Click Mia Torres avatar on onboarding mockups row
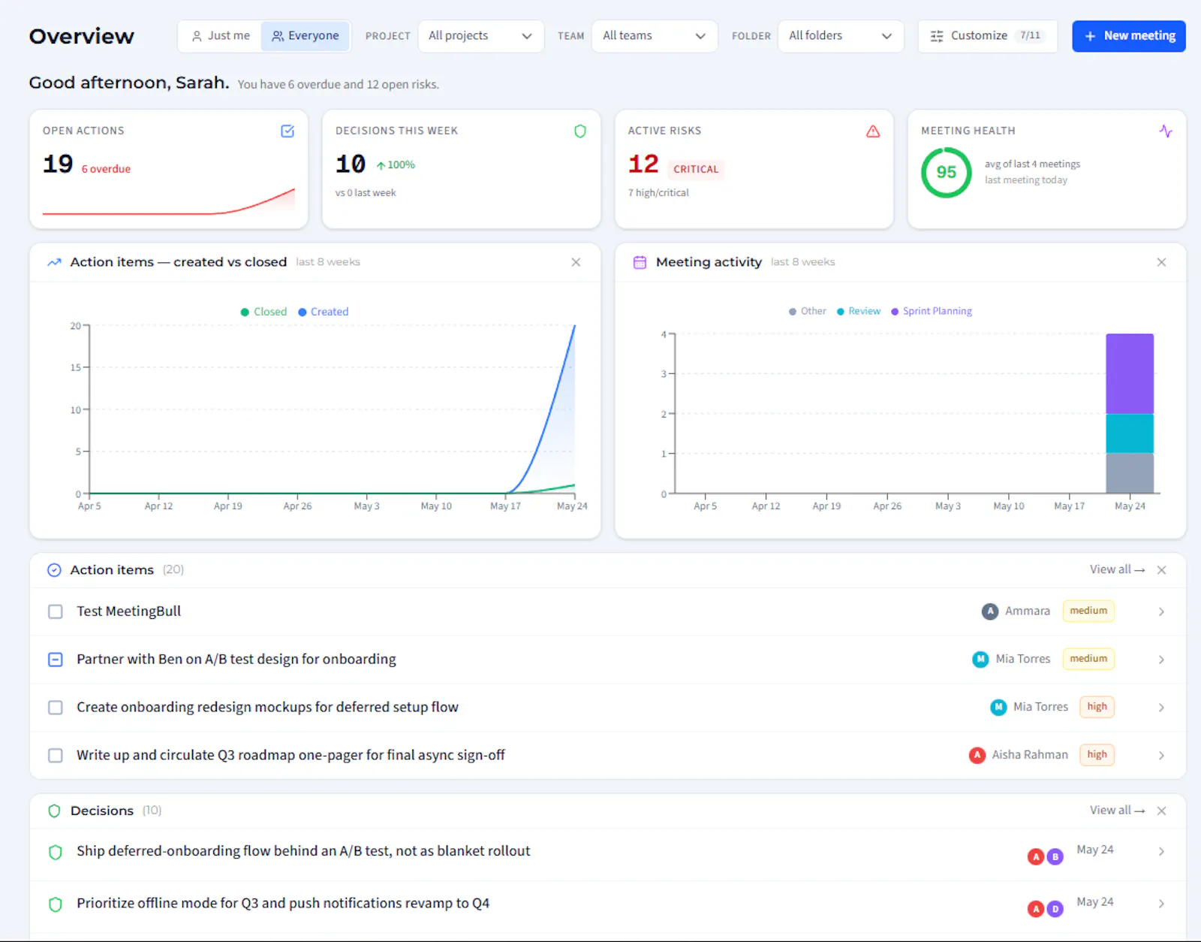The width and height of the screenshot is (1201, 942). coord(998,707)
